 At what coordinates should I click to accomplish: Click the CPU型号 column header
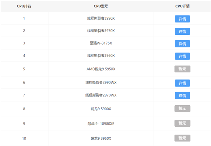point(101,6)
